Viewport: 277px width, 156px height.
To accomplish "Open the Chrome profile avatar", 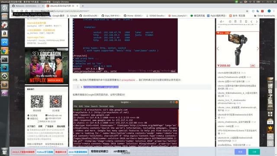I will [269, 11].
